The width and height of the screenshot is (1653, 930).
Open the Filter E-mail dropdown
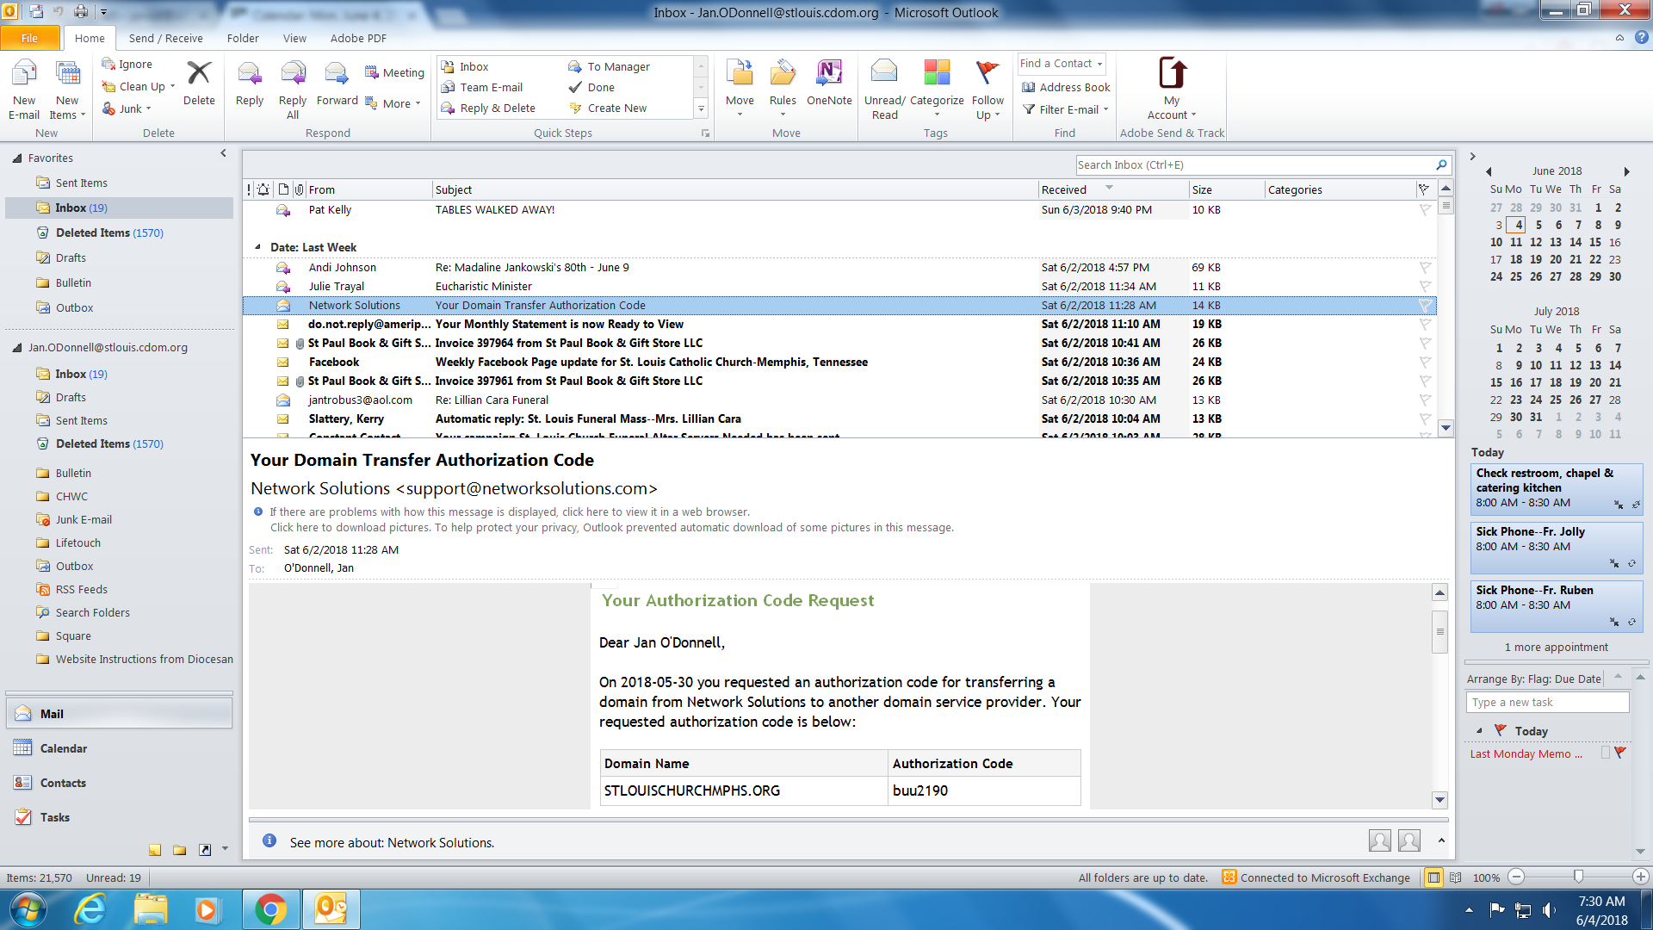coord(1066,109)
